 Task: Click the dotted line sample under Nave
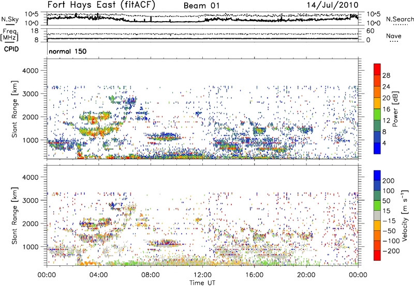(x=395, y=41)
